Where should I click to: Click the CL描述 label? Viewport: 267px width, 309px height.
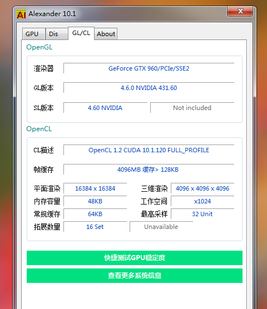pos(43,151)
